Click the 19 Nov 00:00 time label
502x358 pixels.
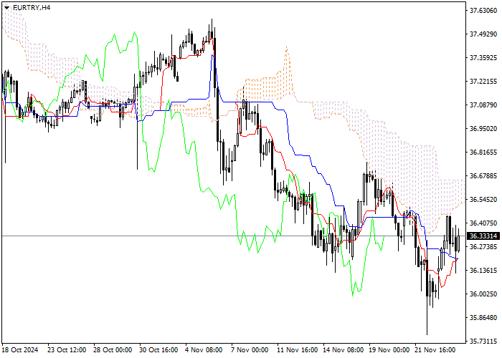click(x=389, y=350)
